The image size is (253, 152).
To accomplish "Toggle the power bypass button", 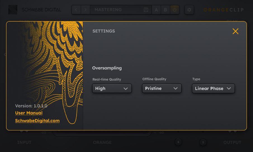I will click(174, 10).
